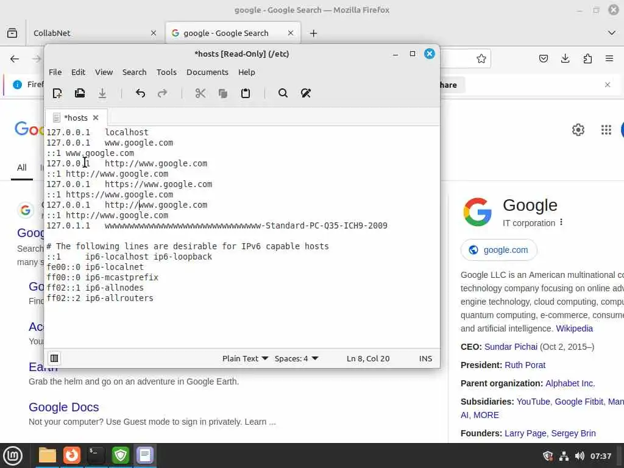
Task: Click the 'ff02::2 ip6-allrouters' line
Action: point(100,298)
